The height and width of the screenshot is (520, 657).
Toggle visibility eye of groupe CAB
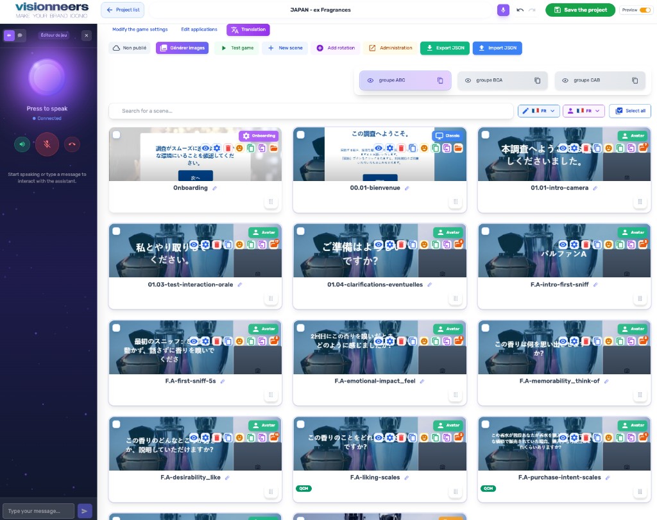click(x=565, y=81)
